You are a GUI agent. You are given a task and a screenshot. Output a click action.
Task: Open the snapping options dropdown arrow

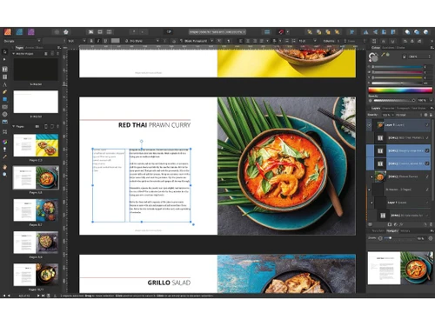(288, 32)
